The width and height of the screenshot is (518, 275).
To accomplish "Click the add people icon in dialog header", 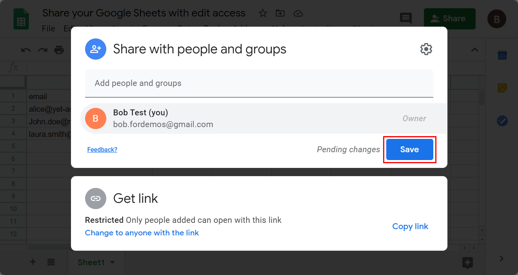I will 96,49.
